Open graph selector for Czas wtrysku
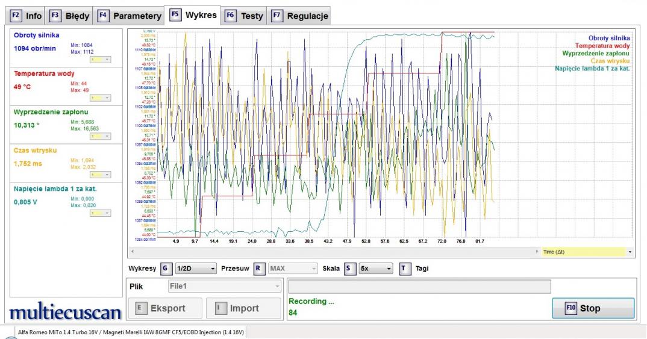 tap(100, 175)
